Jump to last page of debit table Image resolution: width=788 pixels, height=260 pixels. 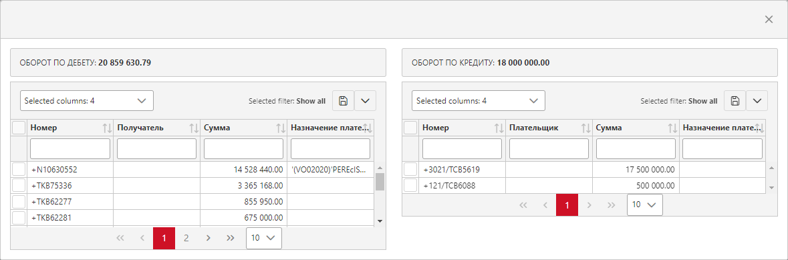point(230,239)
